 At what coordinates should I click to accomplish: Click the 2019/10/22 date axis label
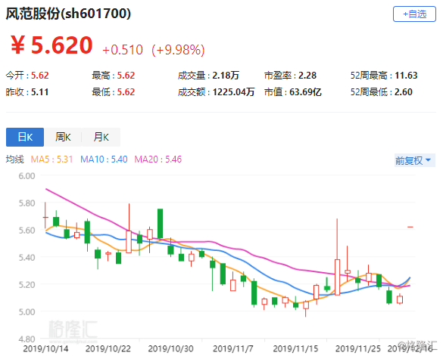point(108,348)
